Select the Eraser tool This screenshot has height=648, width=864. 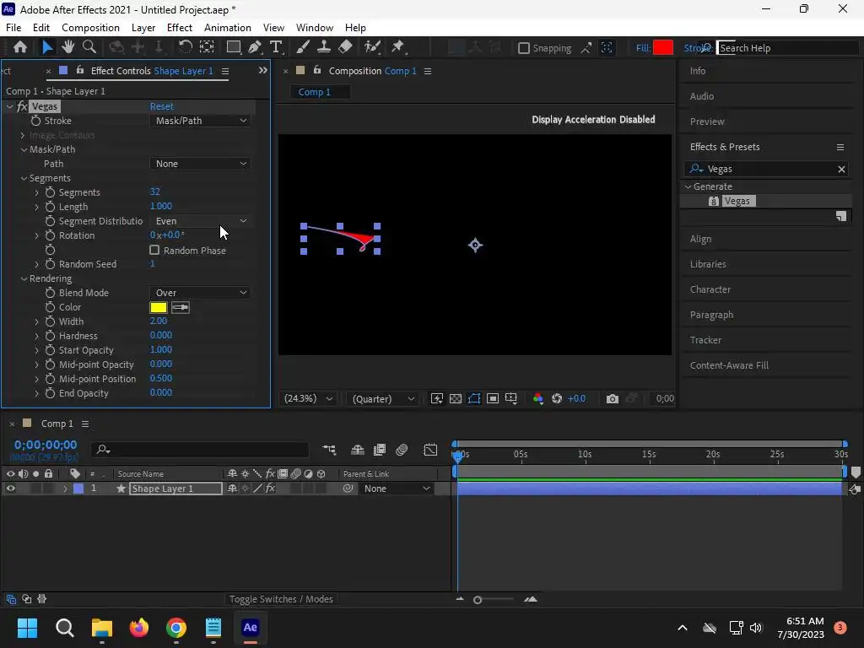coord(345,47)
